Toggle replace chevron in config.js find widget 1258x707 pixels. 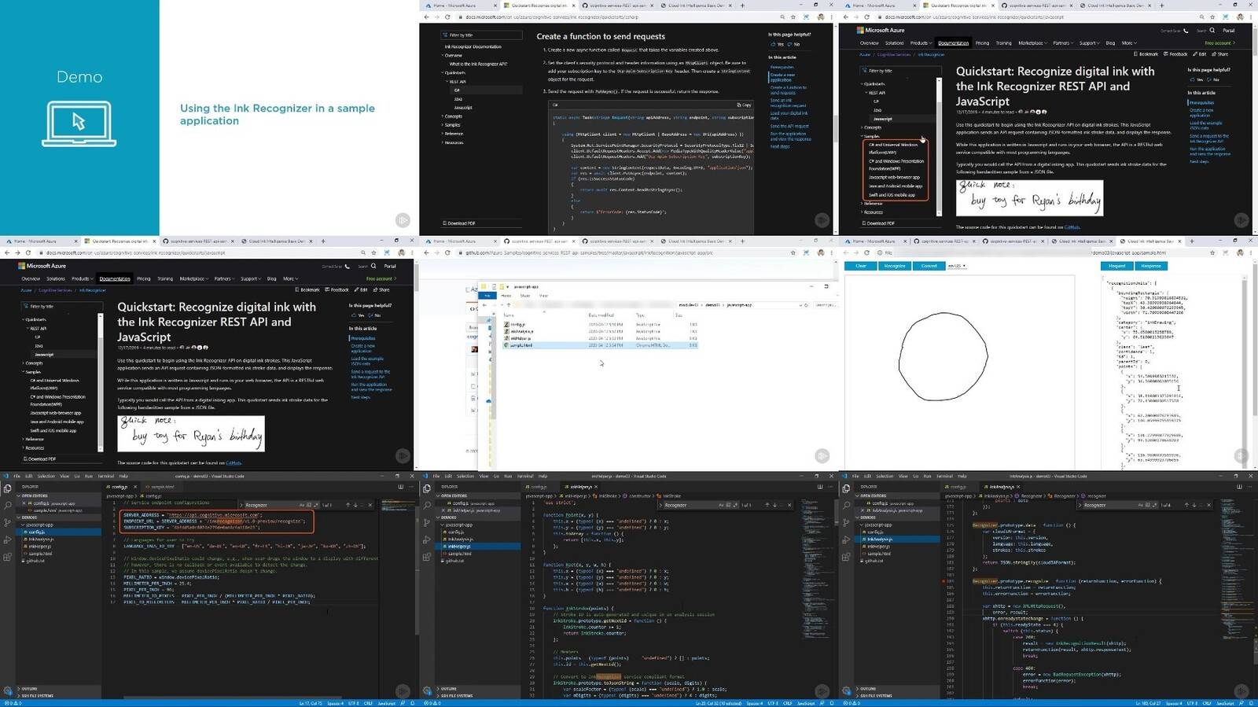pos(241,505)
